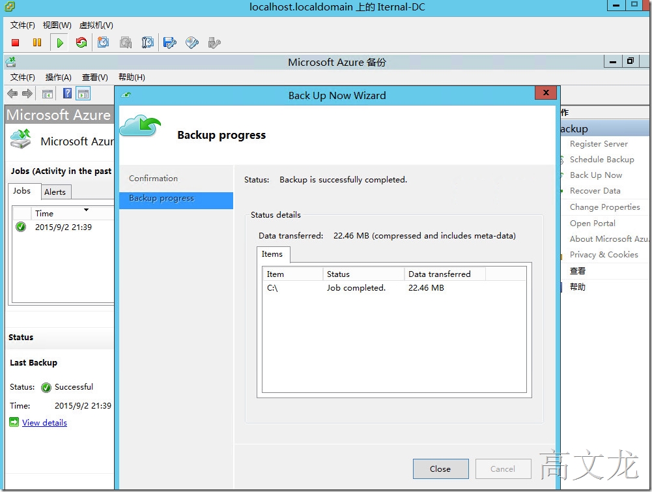The height and width of the screenshot is (492, 652).
Task: Click the vSphere console title icon
Action: pyautogui.click(x=9, y=7)
